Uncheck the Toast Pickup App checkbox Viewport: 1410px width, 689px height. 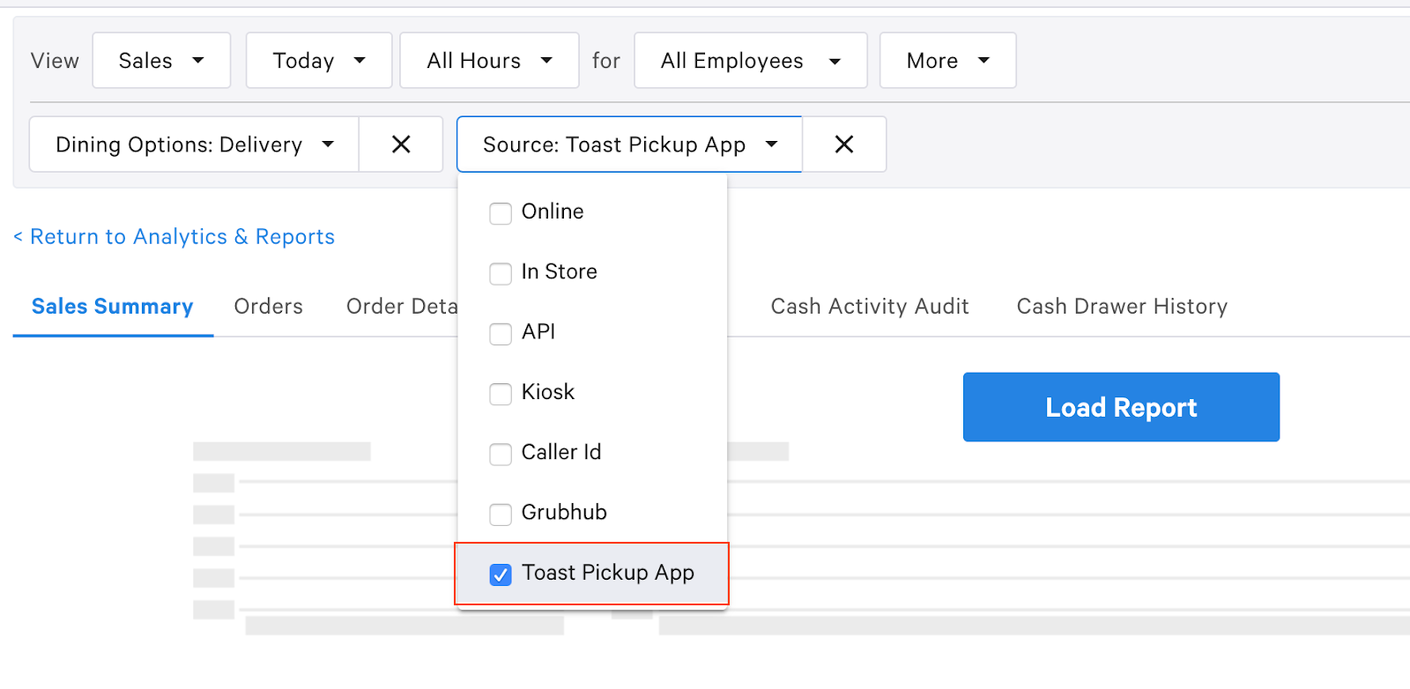coord(501,574)
